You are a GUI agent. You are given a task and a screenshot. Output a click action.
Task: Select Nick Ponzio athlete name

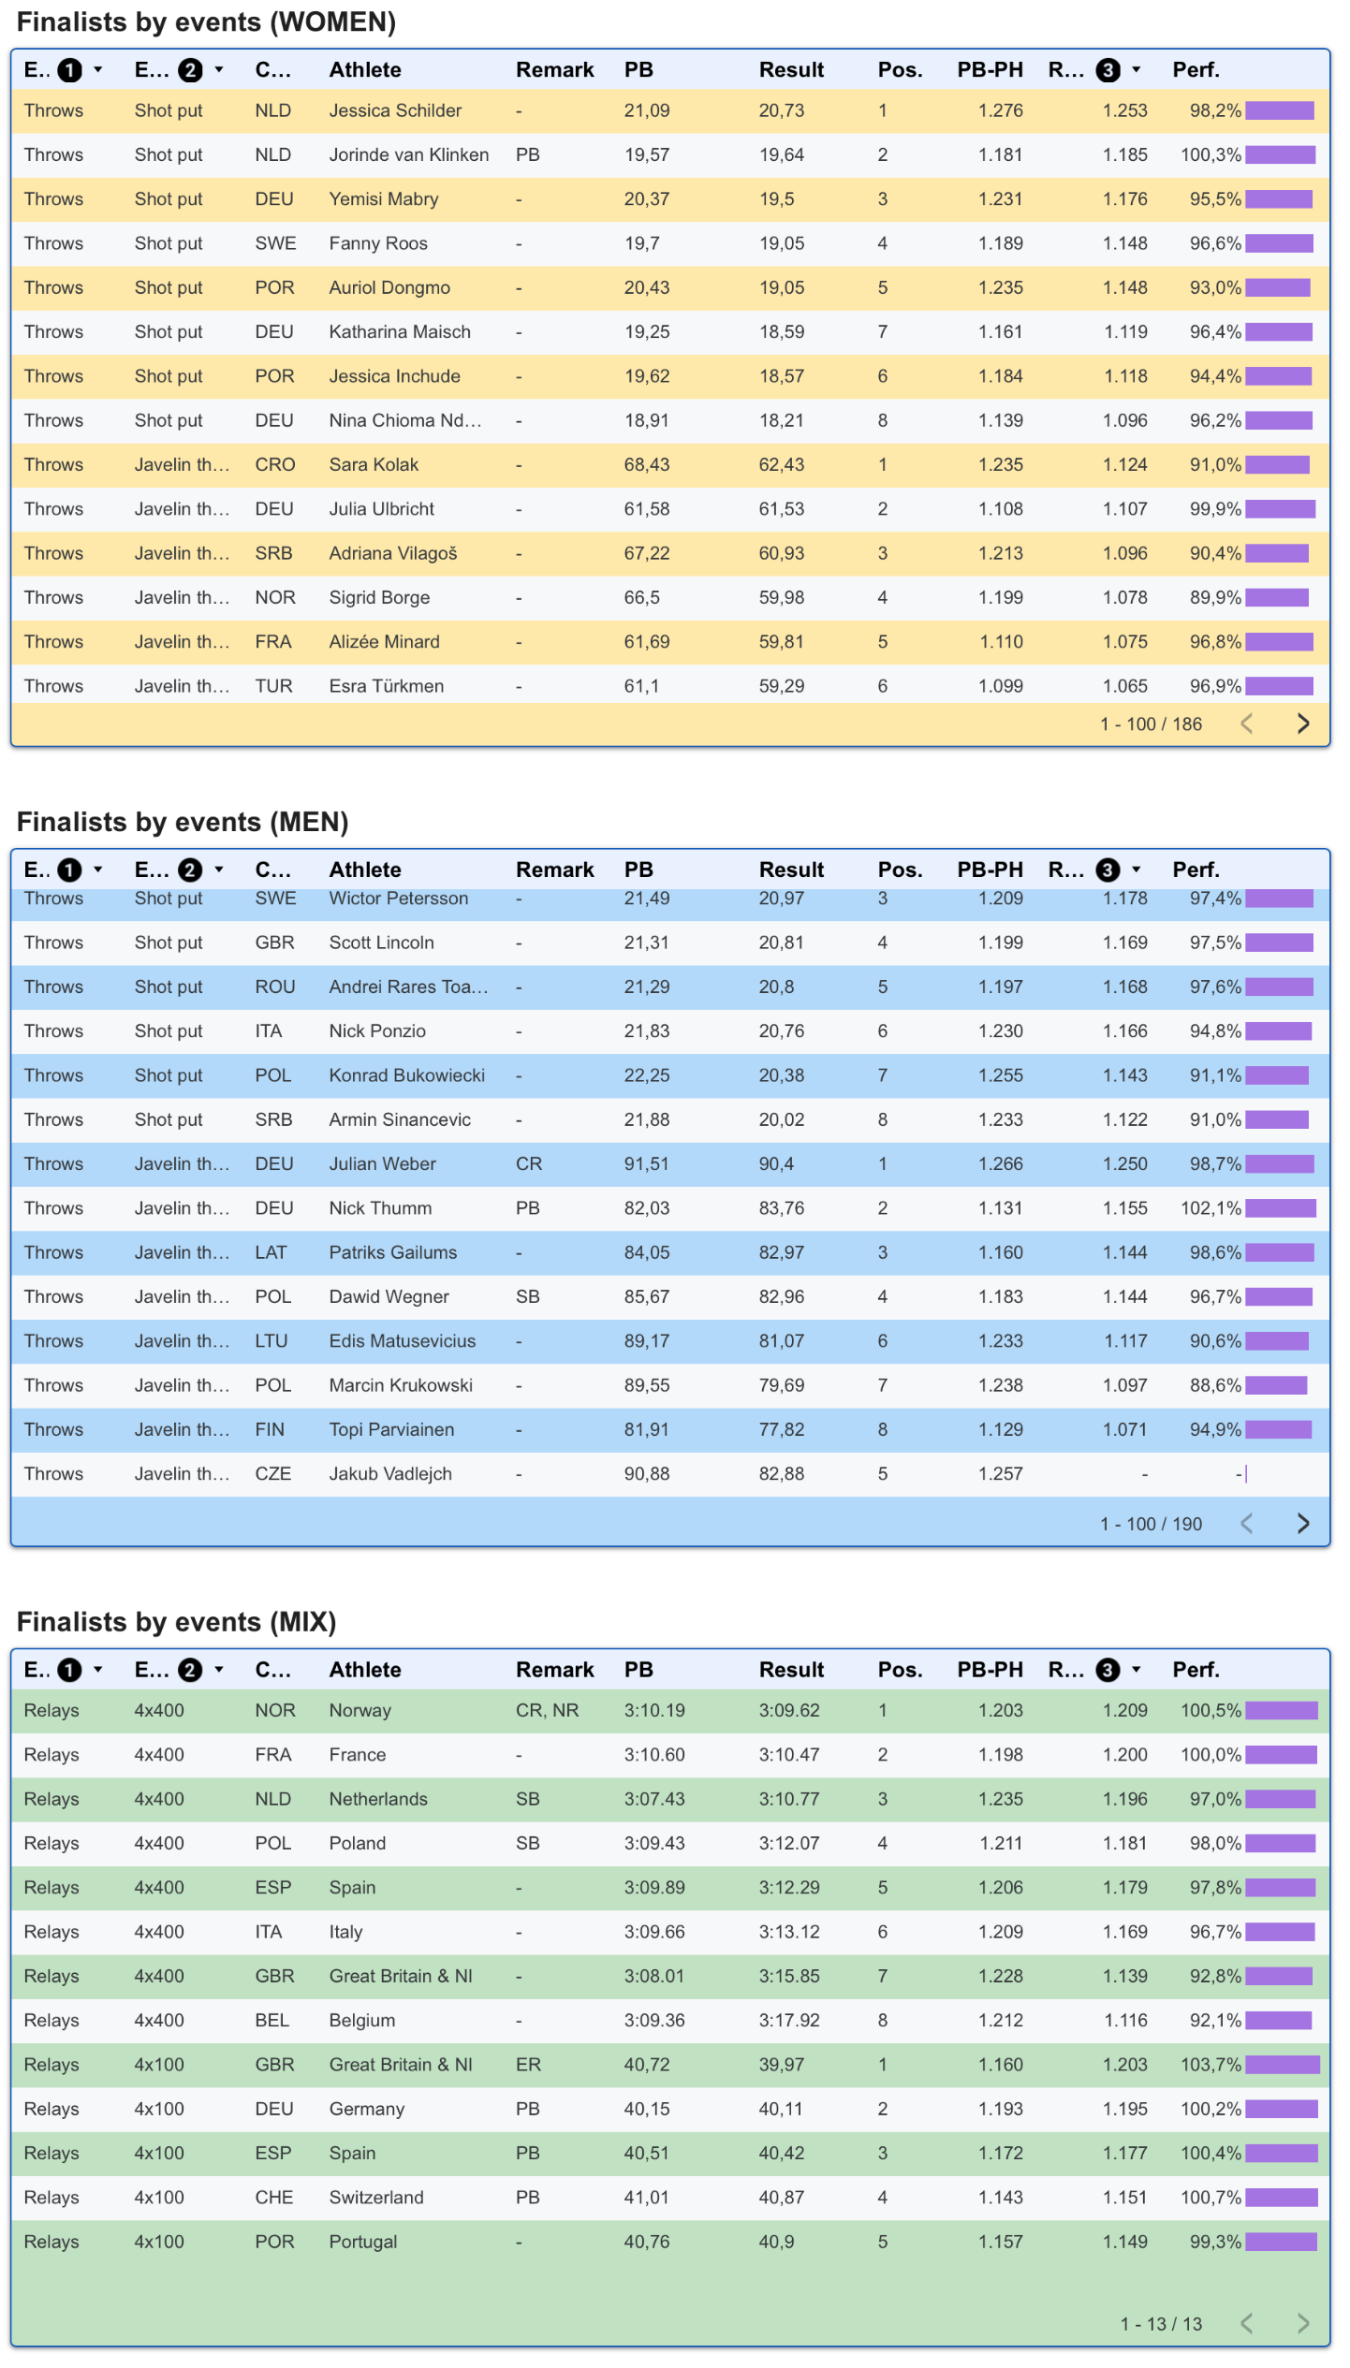[377, 1031]
